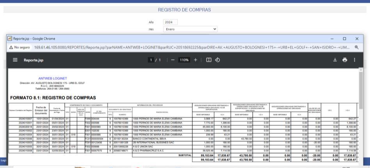Click the zoom magnifier icon in address bar
Viewport: 370px width, 168px height.
(357, 48)
